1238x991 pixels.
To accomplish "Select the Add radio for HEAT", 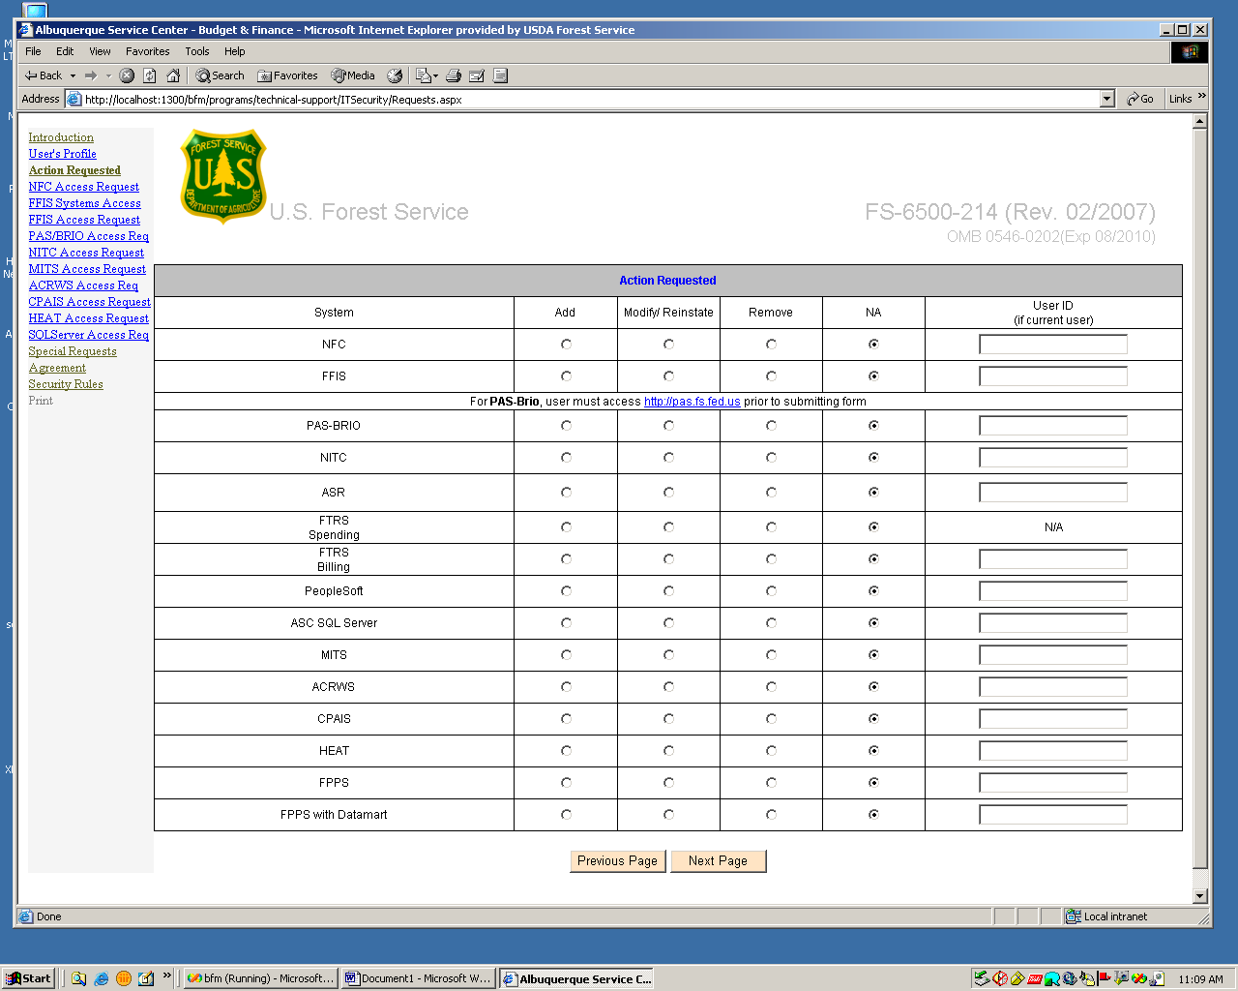I will 566,751.
